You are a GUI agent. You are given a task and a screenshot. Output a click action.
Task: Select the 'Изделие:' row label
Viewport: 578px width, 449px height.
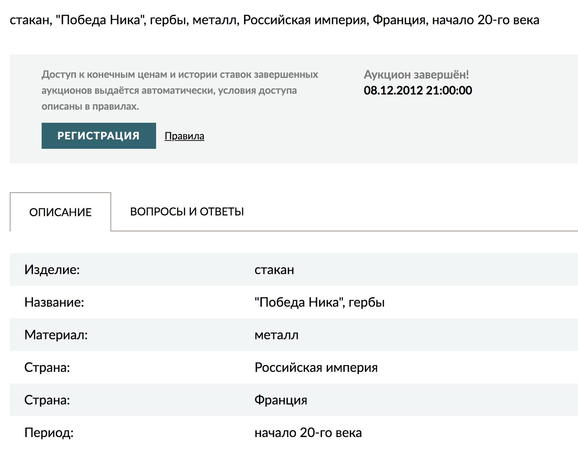pos(52,270)
